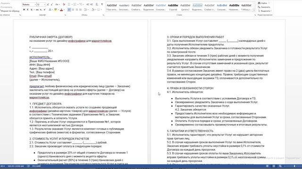Adjust the zoom slider
This screenshot has width=302, height=169.
(x=294, y=166)
